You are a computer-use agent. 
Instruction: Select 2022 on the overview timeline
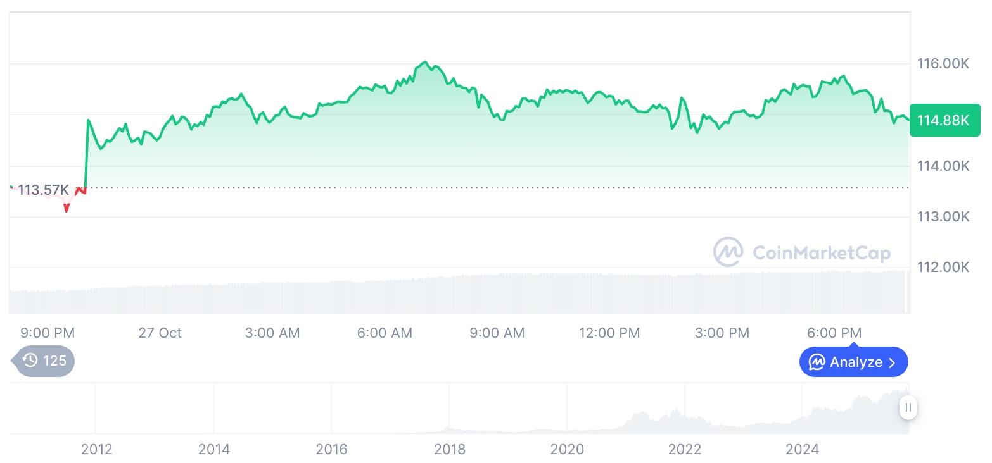(x=685, y=449)
